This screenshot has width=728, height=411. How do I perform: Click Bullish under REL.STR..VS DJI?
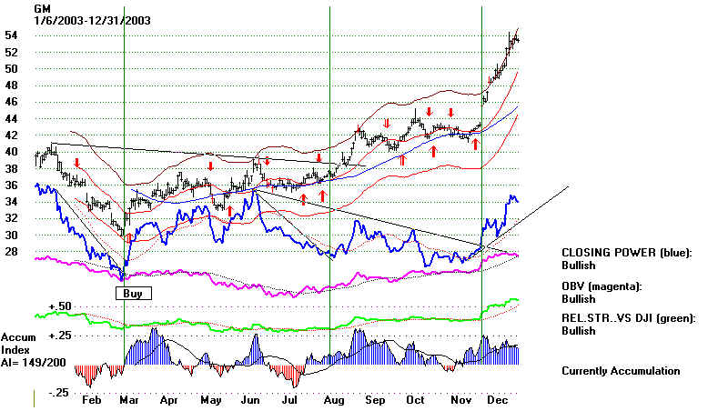tap(579, 331)
